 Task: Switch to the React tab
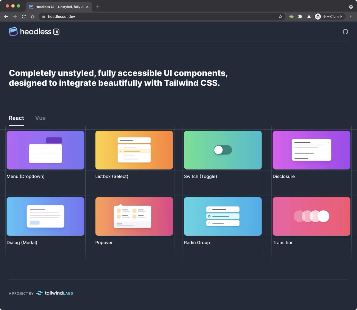16,118
